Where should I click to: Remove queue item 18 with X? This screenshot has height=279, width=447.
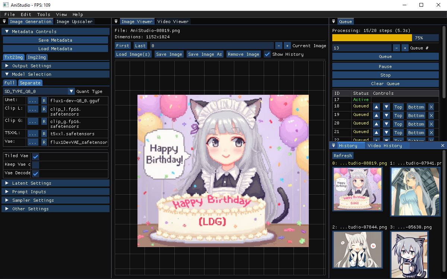coord(431,107)
